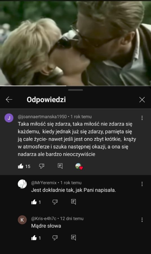Close the Odpowiedzi replies panel

pyautogui.click(x=142, y=100)
